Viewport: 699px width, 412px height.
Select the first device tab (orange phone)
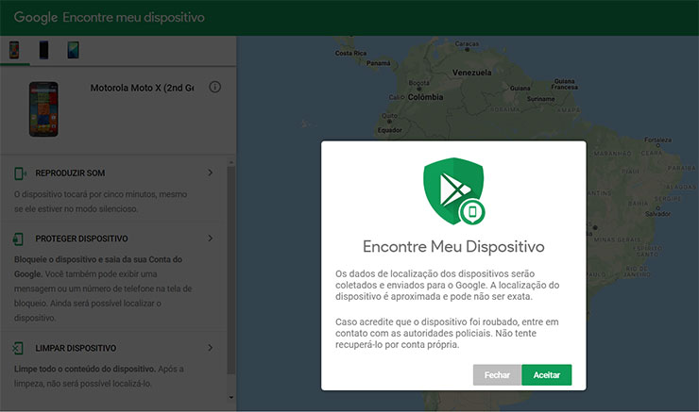(14, 50)
